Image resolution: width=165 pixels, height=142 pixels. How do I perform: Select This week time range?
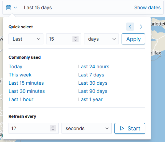pos(20,75)
